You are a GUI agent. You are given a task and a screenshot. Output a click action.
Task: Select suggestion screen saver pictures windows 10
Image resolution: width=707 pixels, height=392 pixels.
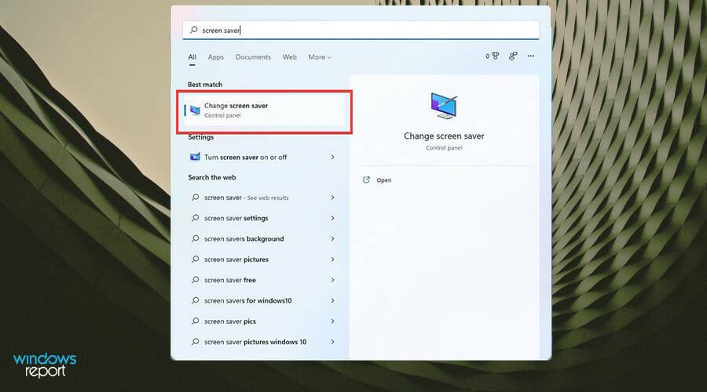[x=264, y=342]
